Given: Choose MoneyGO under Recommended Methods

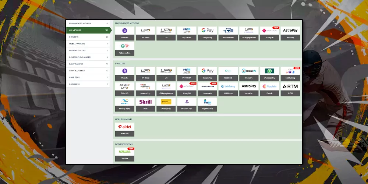Looking at the screenshot, I should click(x=270, y=33).
